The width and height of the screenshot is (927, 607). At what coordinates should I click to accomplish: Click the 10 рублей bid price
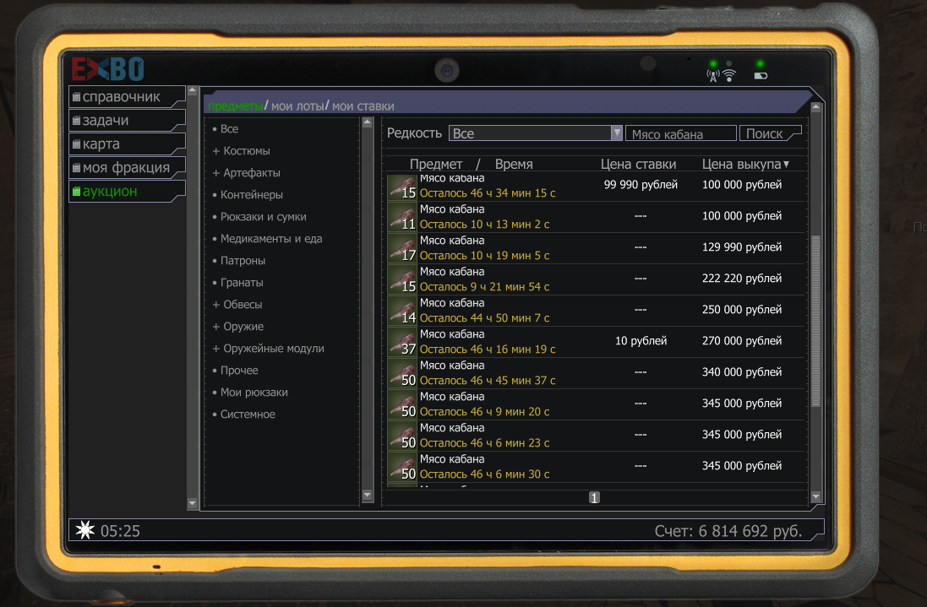(641, 341)
